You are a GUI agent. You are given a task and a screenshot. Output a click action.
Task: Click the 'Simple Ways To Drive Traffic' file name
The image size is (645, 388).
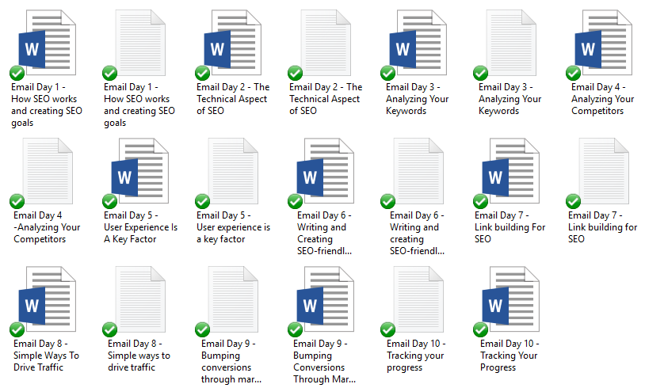coord(46,356)
